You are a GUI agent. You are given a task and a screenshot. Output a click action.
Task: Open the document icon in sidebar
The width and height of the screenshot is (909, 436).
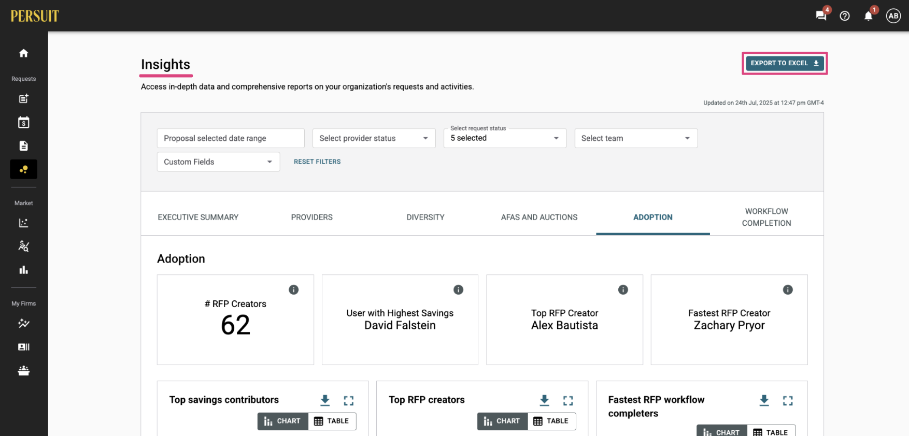click(23, 146)
